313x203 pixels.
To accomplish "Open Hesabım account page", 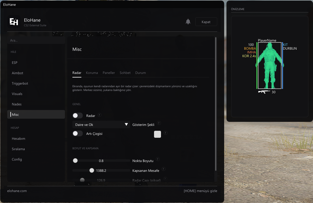I will click(36, 139).
